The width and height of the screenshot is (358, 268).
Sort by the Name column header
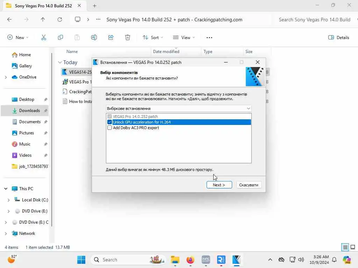[x=72, y=52]
